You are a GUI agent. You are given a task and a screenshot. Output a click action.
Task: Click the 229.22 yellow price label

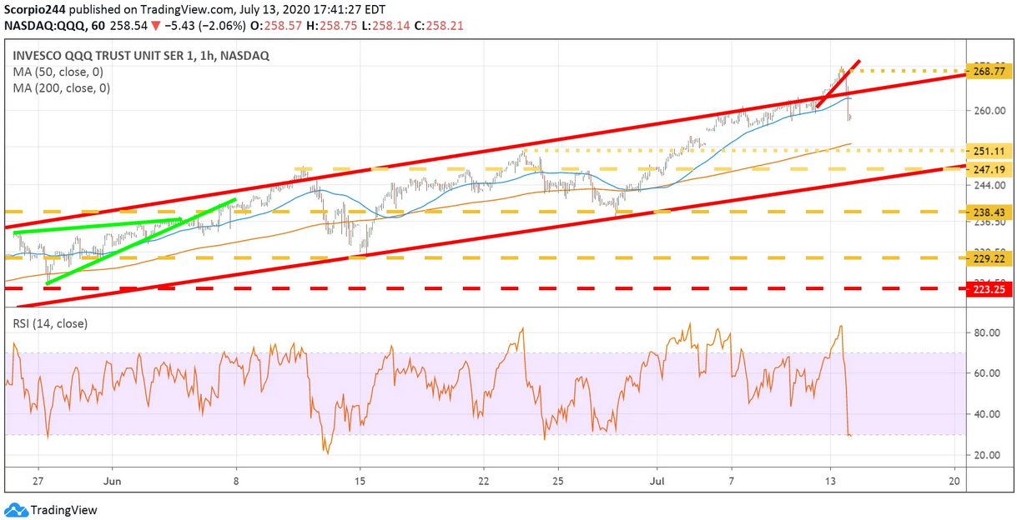(988, 258)
